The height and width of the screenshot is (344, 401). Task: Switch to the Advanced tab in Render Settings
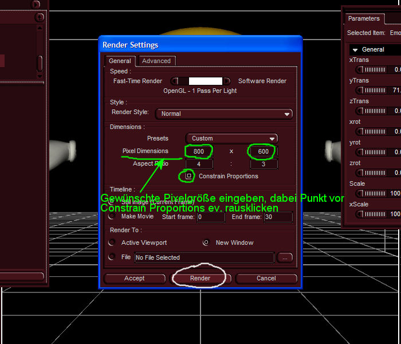(156, 61)
